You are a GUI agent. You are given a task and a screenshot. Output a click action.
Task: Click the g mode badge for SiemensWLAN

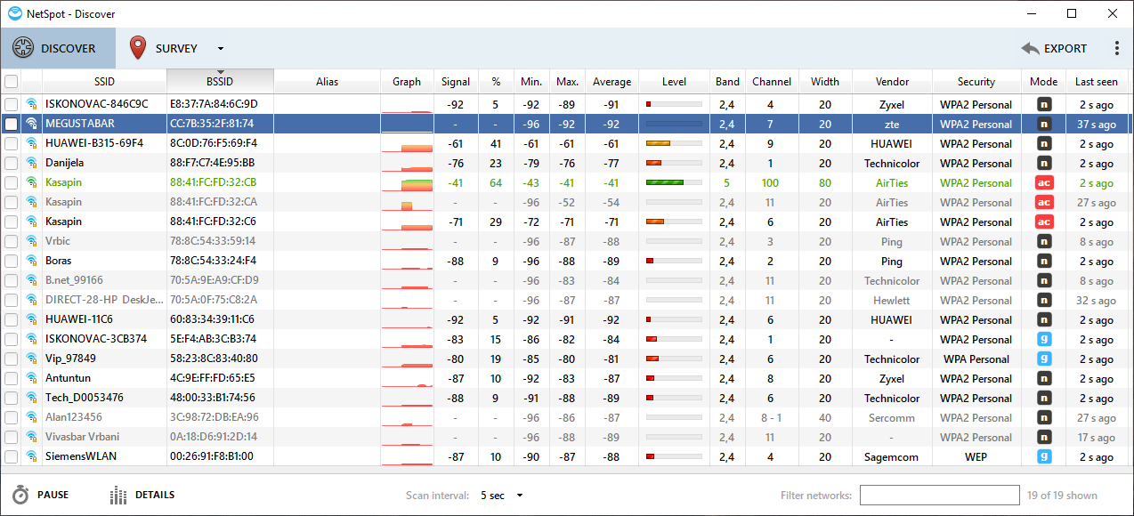tap(1044, 456)
